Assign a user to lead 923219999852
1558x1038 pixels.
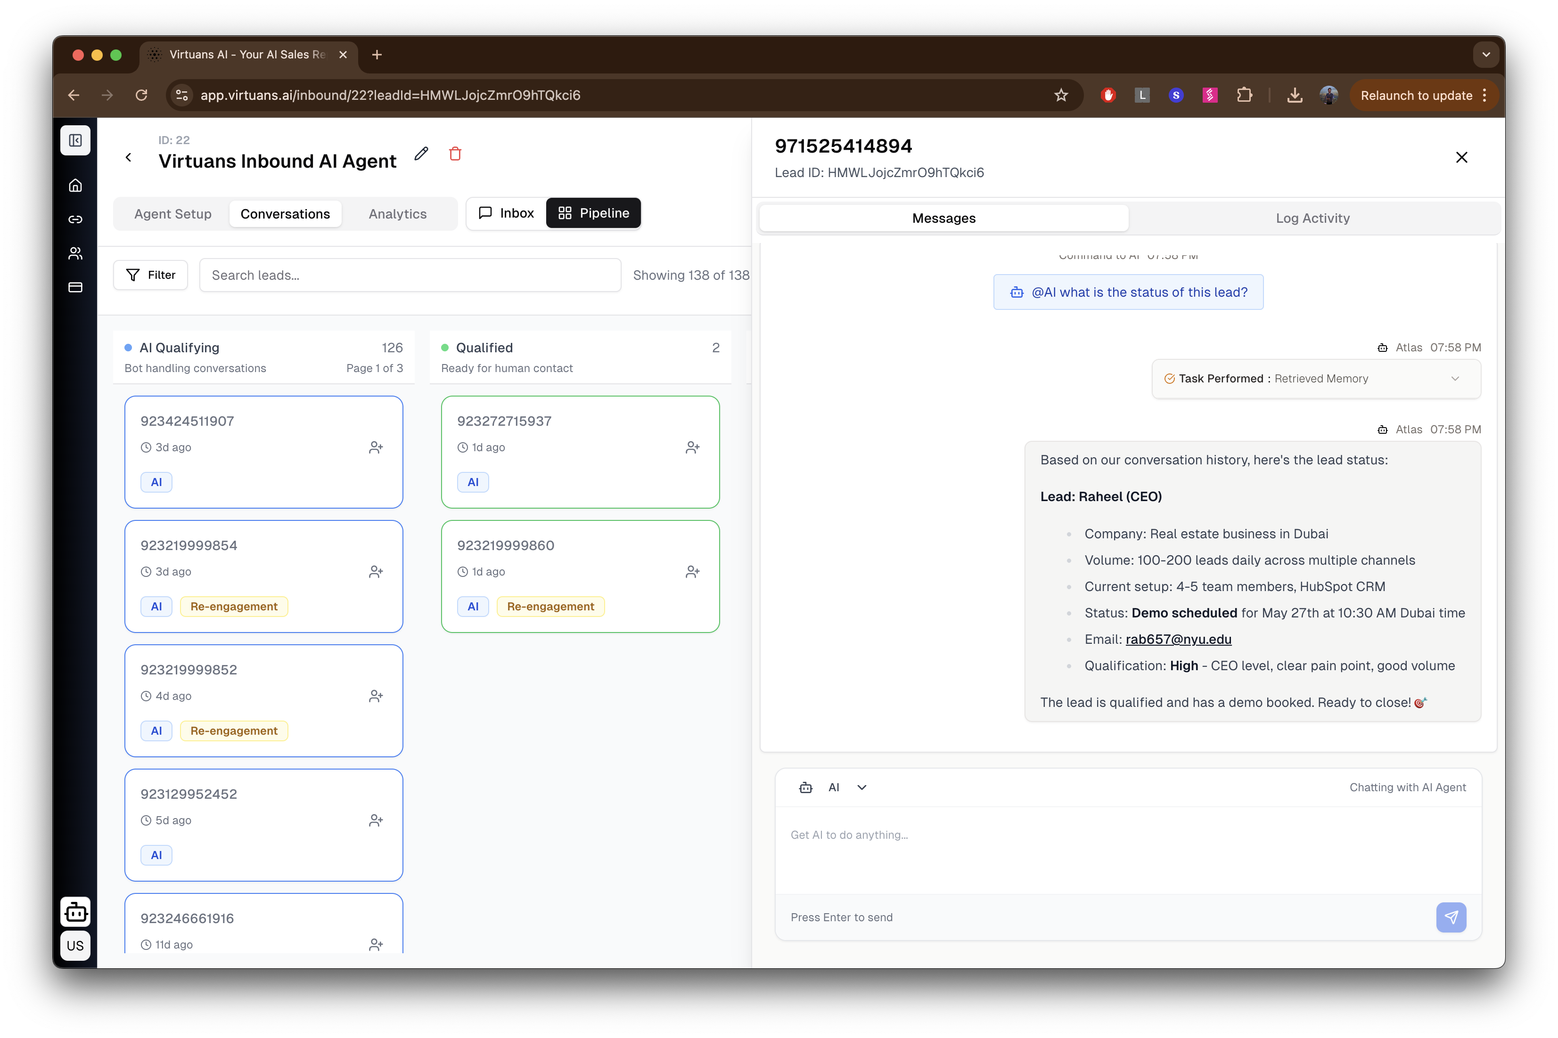(376, 696)
